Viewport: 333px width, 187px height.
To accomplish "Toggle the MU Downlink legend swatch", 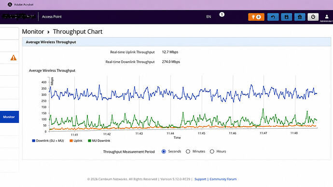I will (89, 141).
